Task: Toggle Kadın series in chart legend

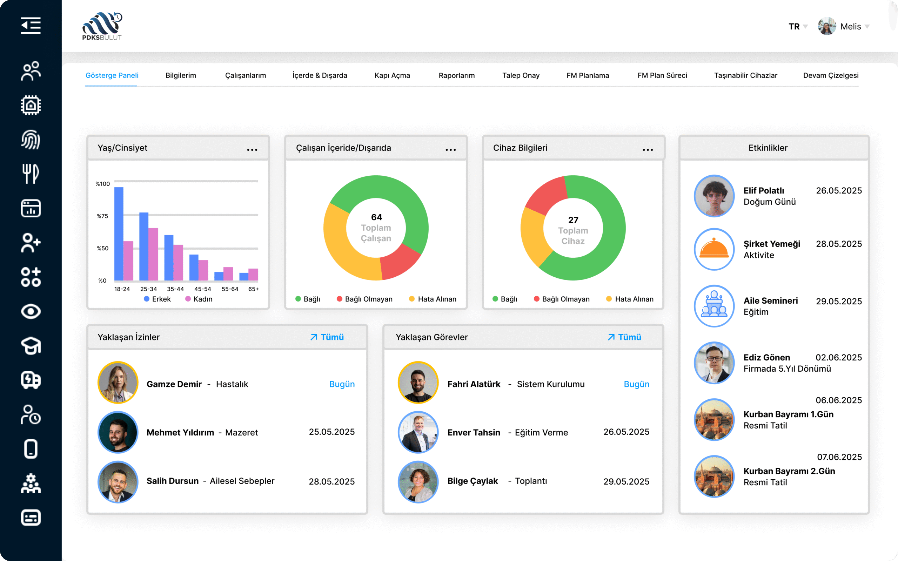Action: (199, 299)
